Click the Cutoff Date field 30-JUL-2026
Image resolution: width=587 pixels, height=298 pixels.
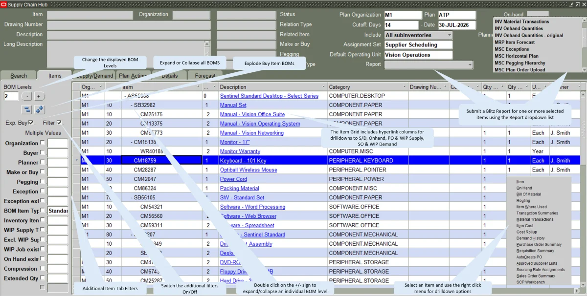pyautogui.click(x=456, y=25)
